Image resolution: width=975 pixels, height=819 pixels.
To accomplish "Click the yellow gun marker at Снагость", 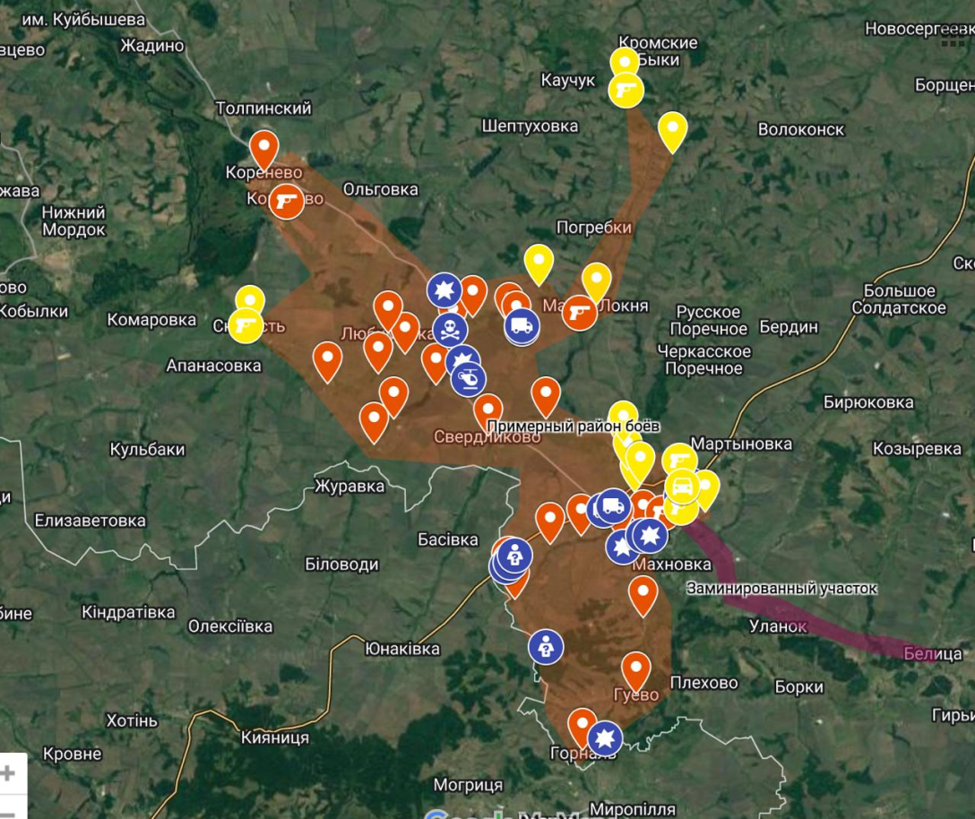I will coord(246,325).
